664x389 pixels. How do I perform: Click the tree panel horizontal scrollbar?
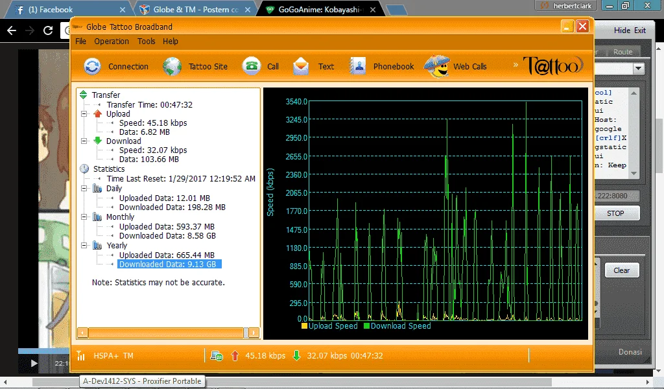[165, 333]
